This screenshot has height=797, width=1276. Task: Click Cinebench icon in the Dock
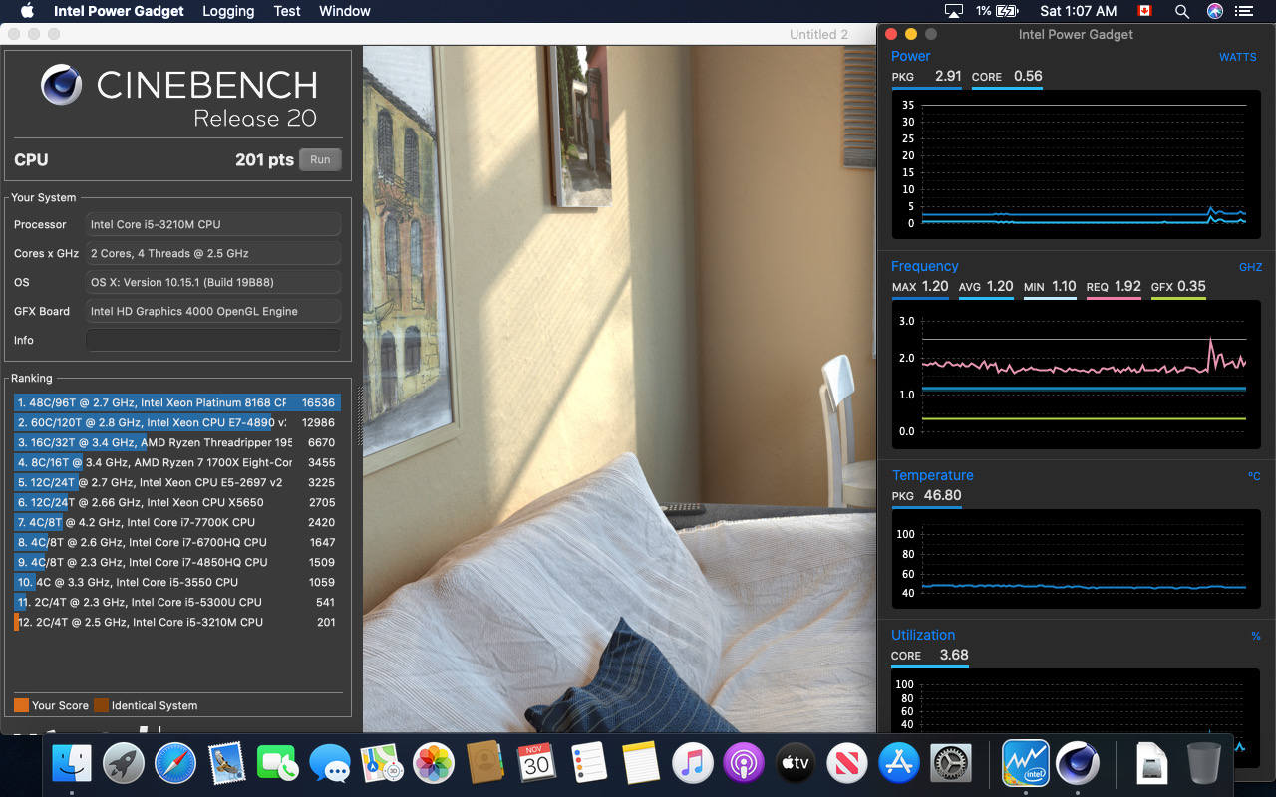1078,764
